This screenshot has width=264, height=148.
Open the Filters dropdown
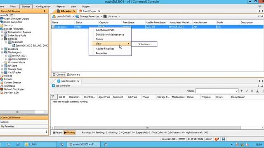[x=236, y=91]
